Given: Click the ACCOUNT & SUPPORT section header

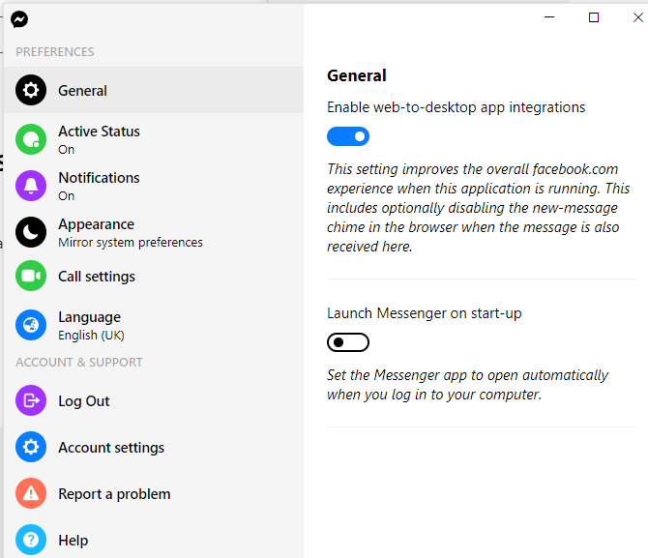Looking at the screenshot, I should [x=79, y=362].
